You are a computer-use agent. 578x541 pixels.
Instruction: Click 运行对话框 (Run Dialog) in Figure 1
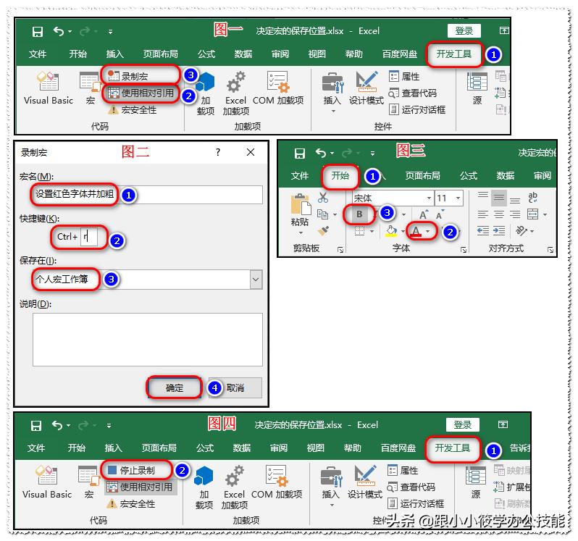(417, 109)
